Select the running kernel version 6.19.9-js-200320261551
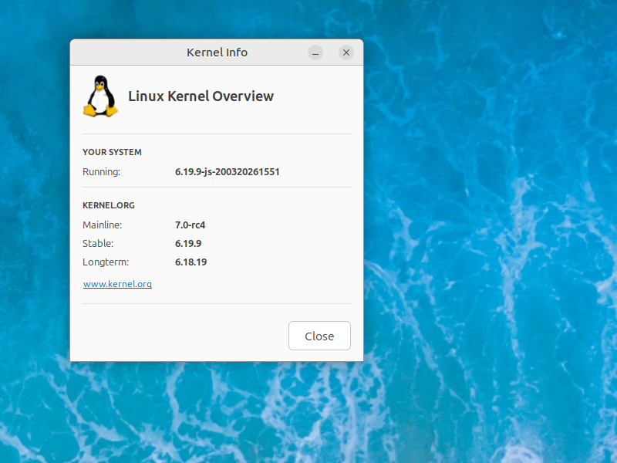The image size is (617, 463). (227, 171)
